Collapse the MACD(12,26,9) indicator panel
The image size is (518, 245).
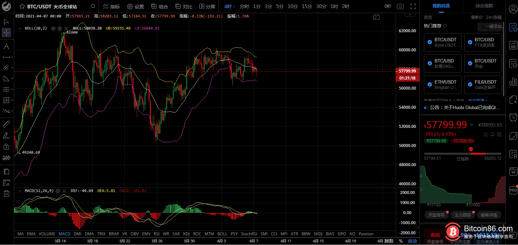[20, 191]
